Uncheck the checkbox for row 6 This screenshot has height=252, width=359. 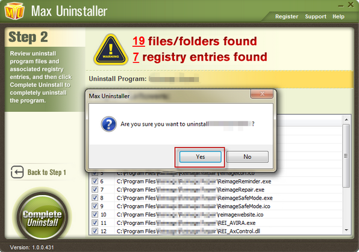(95, 181)
